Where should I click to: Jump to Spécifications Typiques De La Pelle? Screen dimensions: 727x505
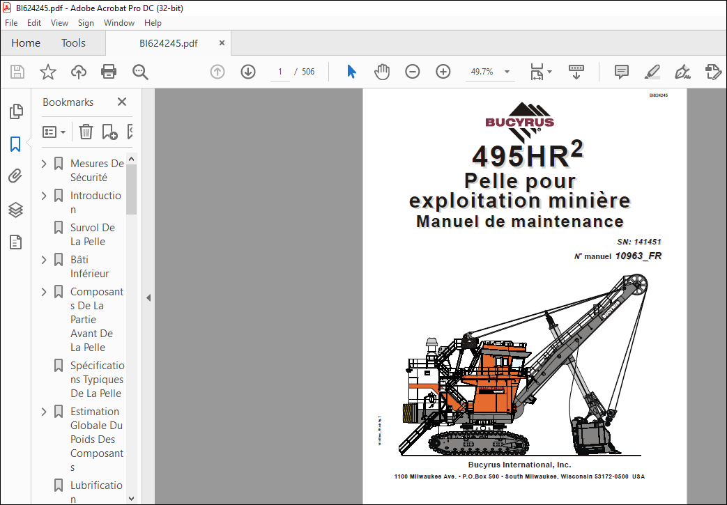97,380
